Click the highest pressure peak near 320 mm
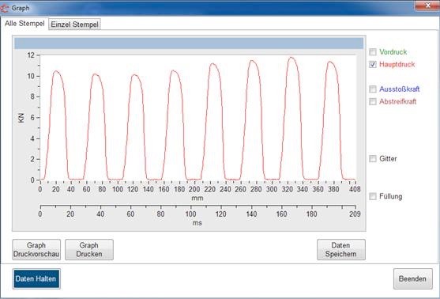Image resolution: width=440 pixels, height=299 pixels. point(291,58)
